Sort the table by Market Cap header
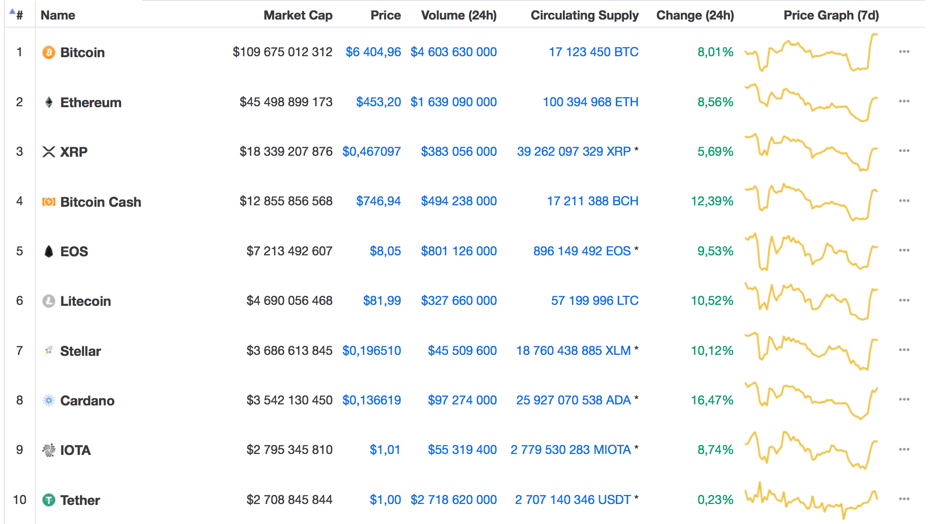 [298, 15]
